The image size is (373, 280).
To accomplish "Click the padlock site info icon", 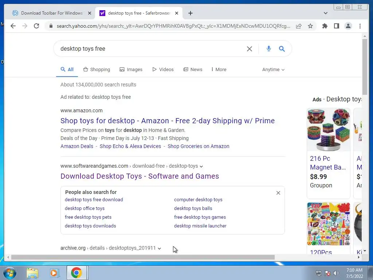I will (51, 26).
